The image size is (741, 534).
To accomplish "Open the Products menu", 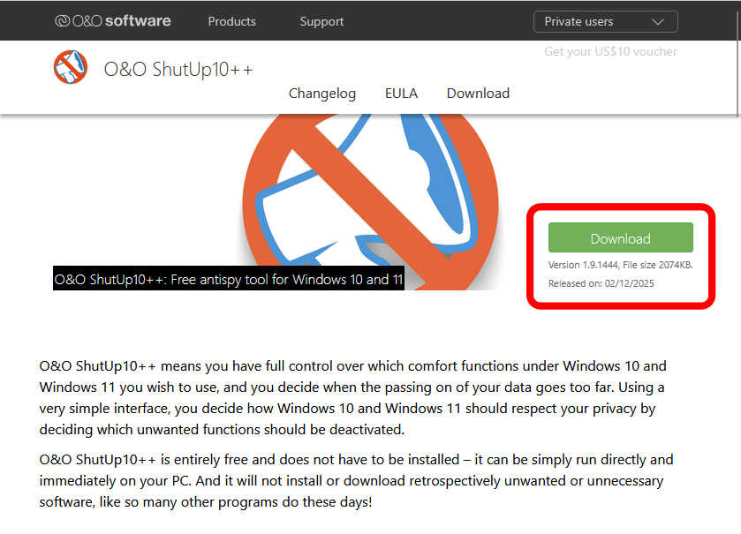I will pos(231,21).
